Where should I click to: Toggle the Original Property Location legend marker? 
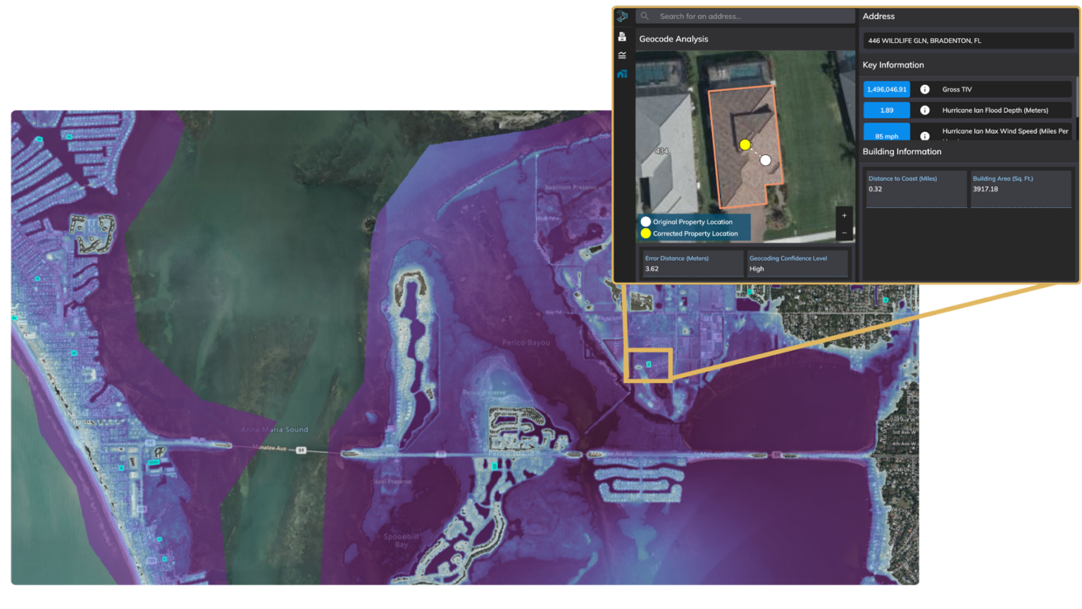point(646,222)
